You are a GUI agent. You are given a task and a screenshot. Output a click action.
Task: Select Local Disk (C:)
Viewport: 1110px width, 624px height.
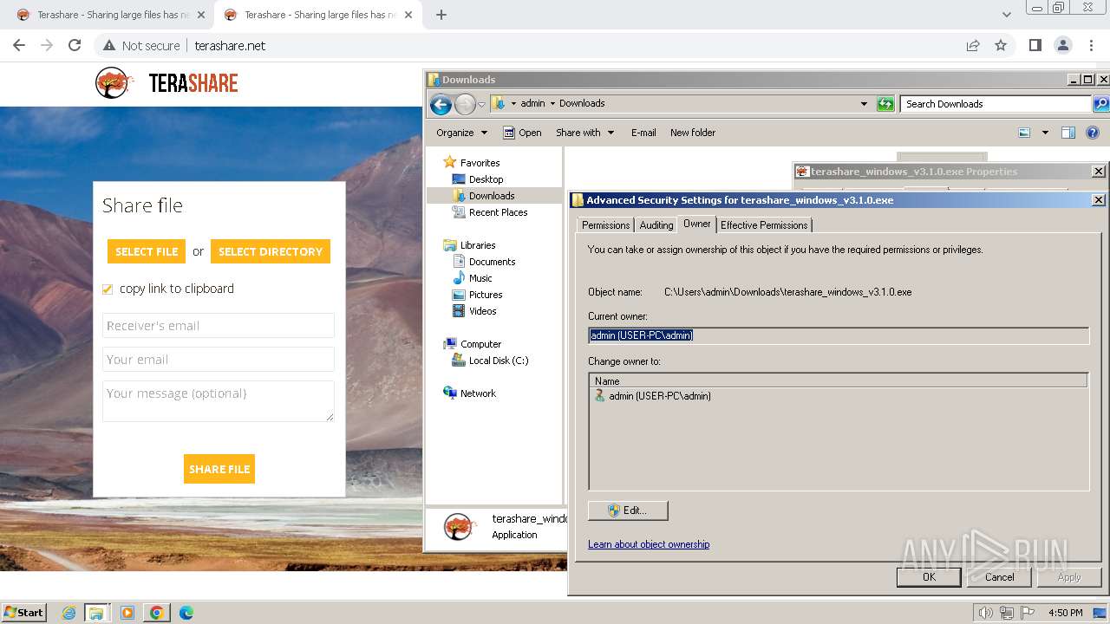(x=499, y=361)
